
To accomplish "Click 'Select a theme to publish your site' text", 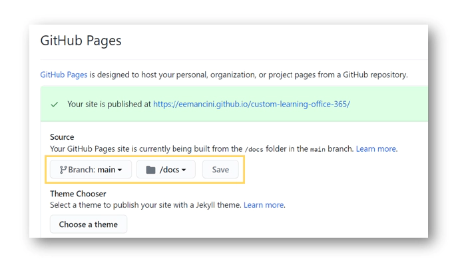I will pos(146,205).
